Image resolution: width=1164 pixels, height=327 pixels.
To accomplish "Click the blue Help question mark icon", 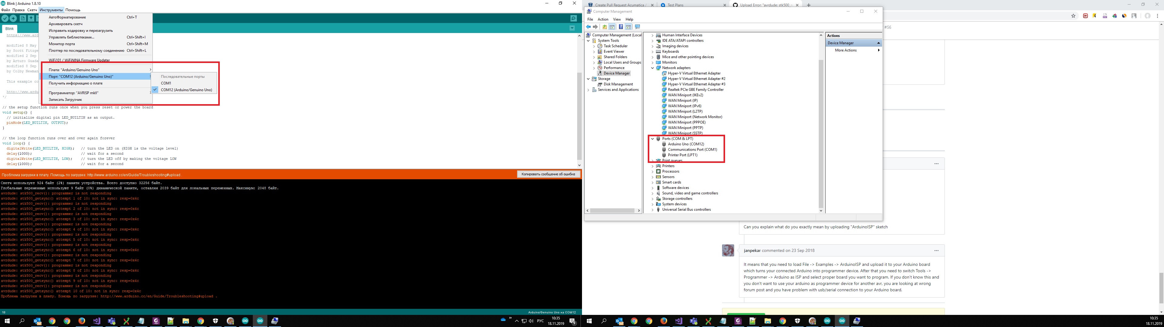I will pyautogui.click(x=621, y=27).
